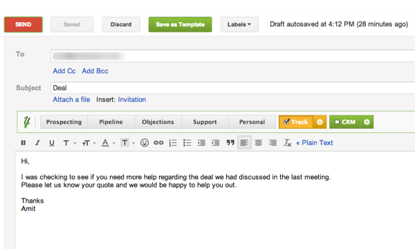This screenshot has width=415, height=249.
Task: Open the font size picker
Action: [89, 143]
